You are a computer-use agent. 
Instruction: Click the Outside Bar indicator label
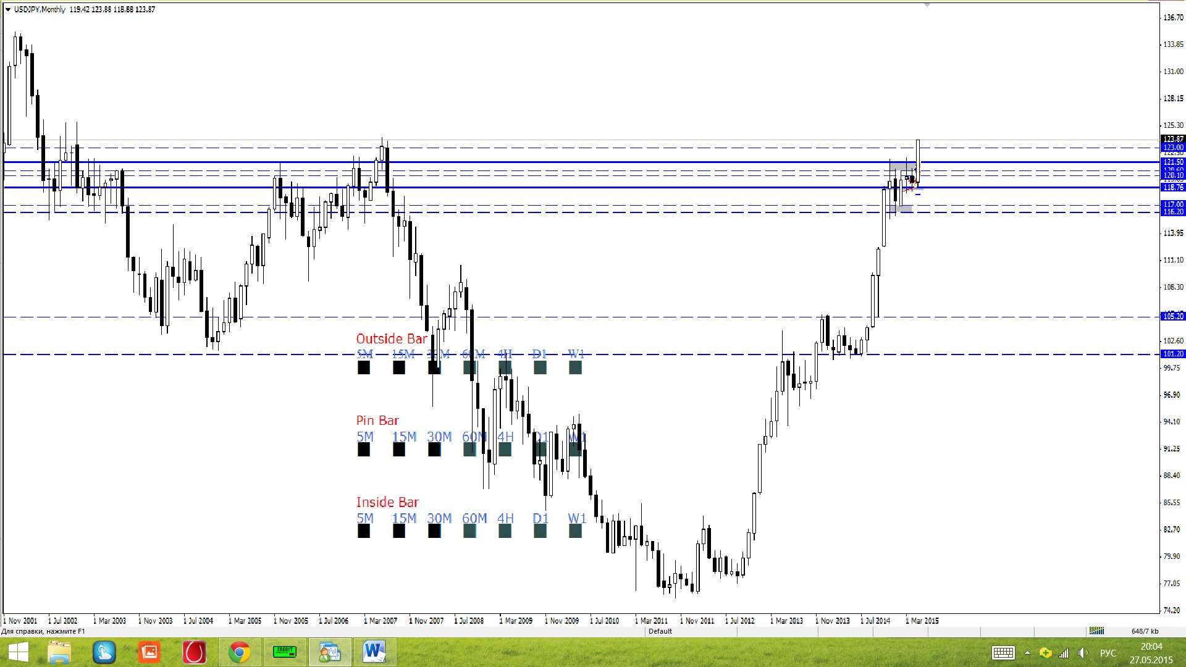tap(392, 338)
